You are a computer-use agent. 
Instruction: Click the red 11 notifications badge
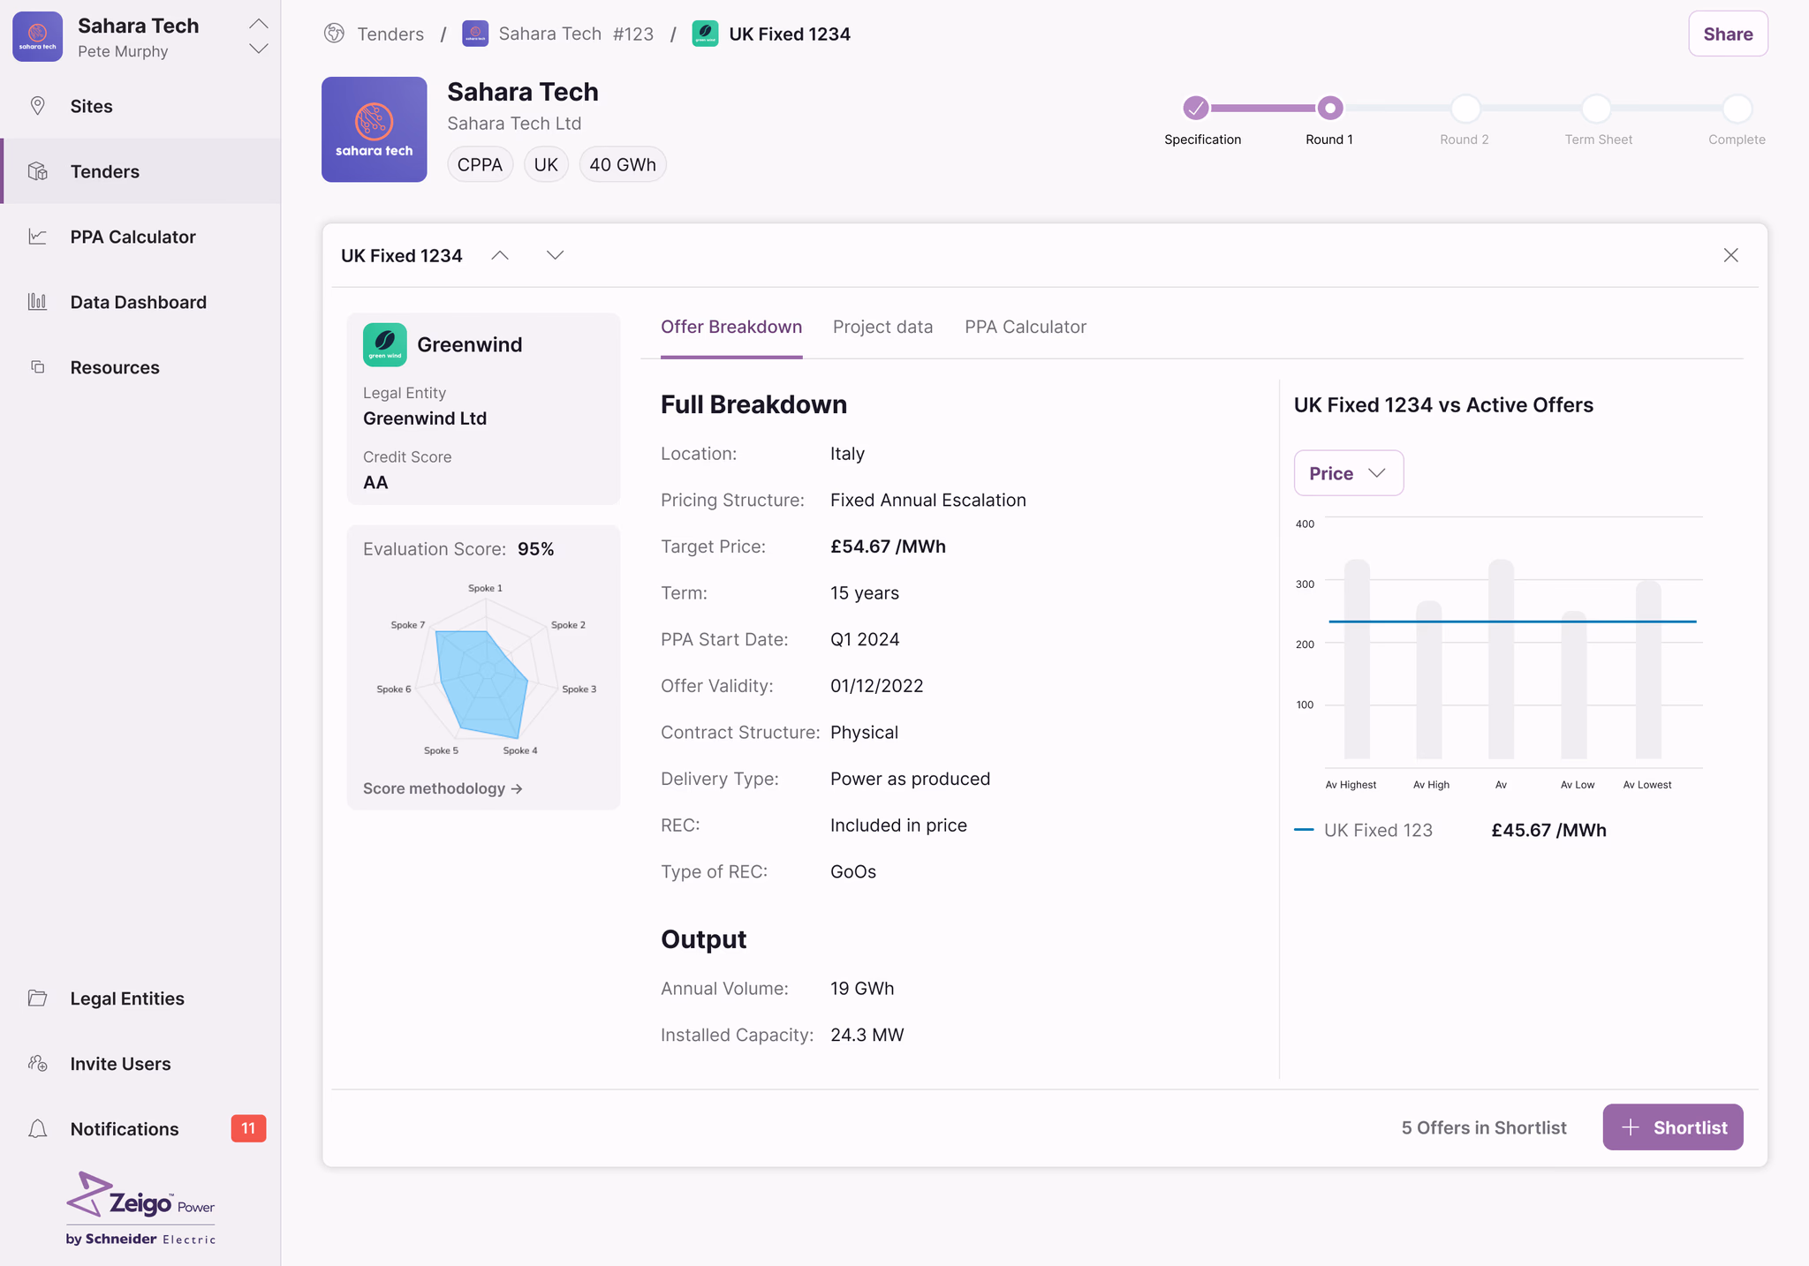(248, 1128)
